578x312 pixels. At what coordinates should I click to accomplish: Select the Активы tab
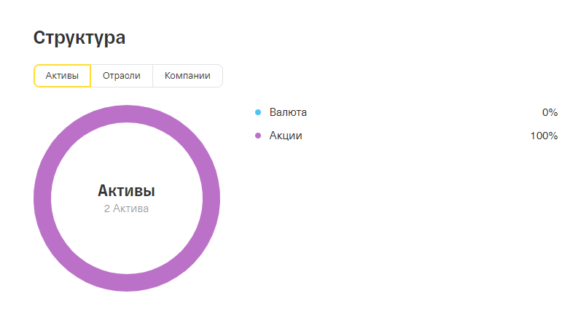(62, 76)
